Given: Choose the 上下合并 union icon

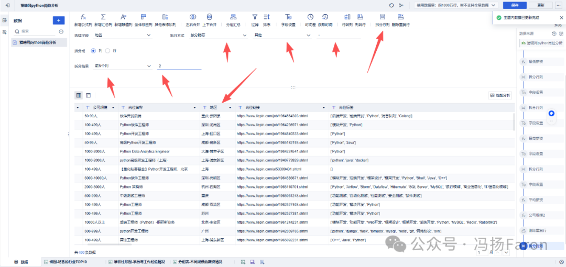Looking at the screenshot, I should tap(209, 17).
